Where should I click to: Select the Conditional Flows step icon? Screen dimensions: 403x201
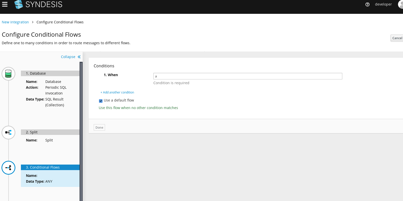tap(9, 168)
